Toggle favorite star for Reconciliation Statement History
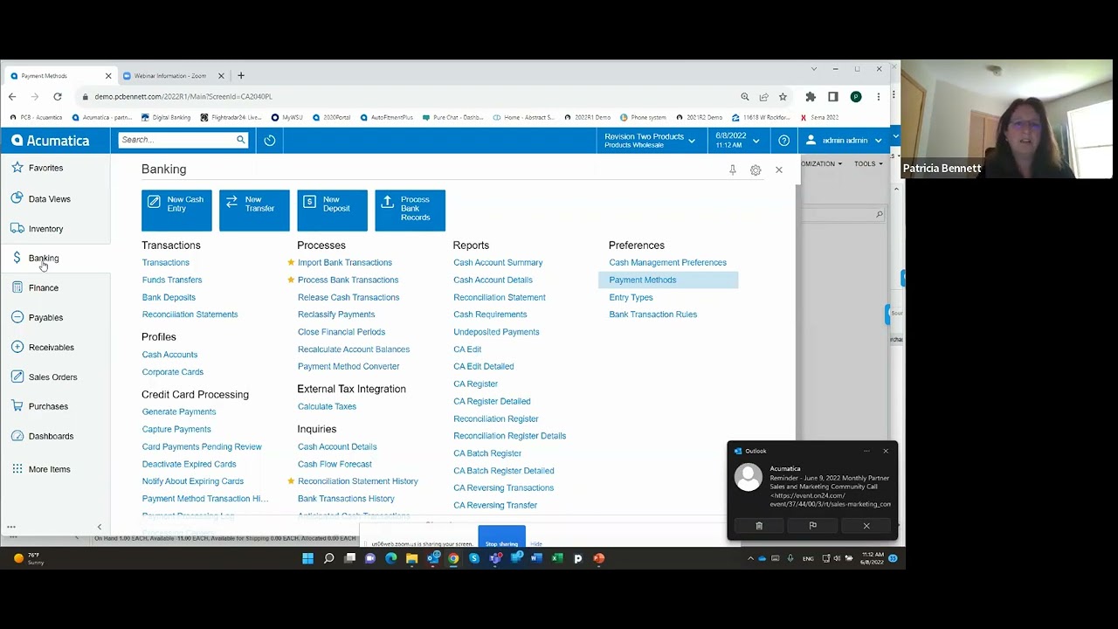1118x629 pixels. click(291, 480)
